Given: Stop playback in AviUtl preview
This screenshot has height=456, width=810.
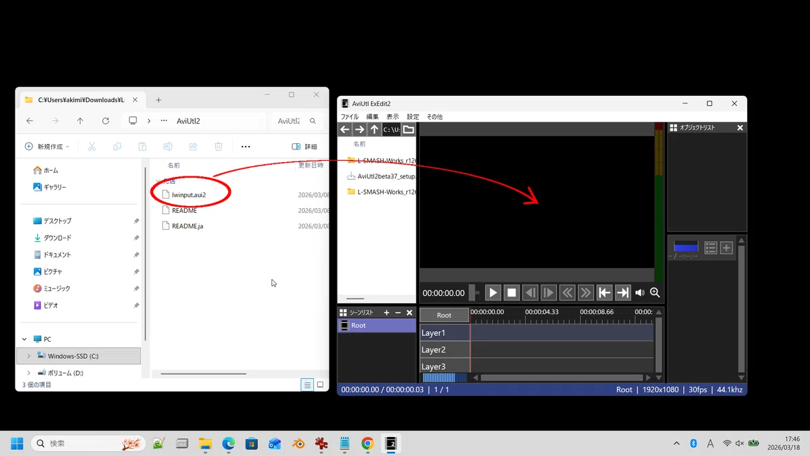Looking at the screenshot, I should point(512,293).
